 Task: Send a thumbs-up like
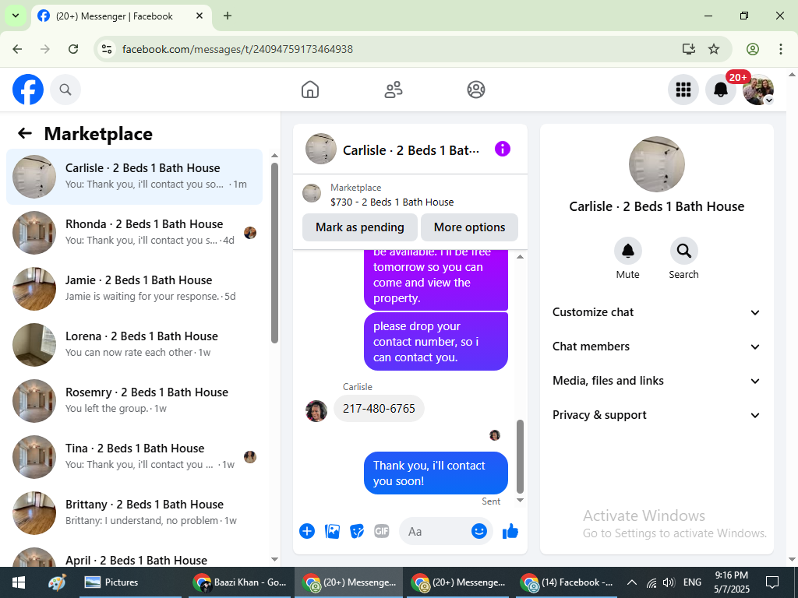click(510, 531)
